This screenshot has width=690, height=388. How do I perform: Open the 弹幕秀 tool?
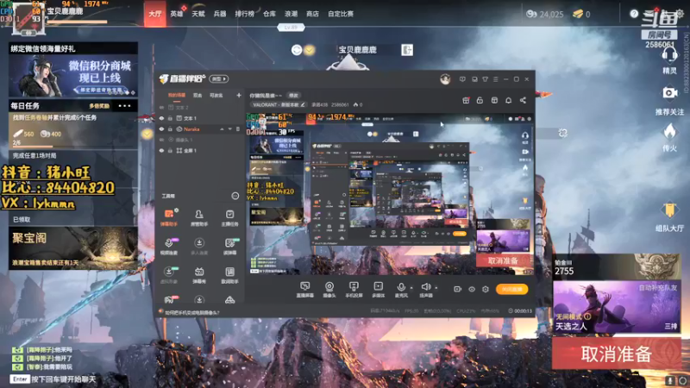tap(199, 274)
